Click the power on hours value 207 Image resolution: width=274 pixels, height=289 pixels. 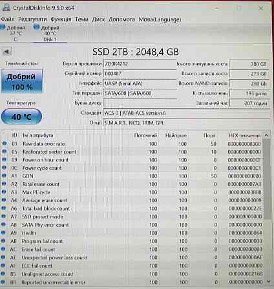tap(249, 103)
